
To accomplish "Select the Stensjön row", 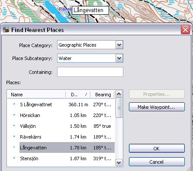I will [61, 158].
